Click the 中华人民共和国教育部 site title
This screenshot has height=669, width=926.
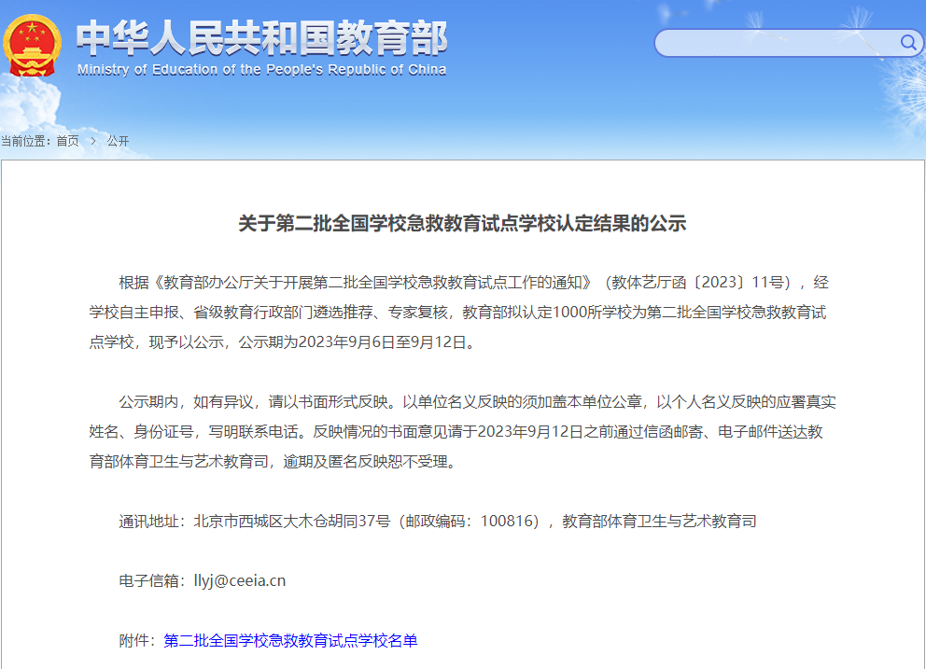[261, 36]
